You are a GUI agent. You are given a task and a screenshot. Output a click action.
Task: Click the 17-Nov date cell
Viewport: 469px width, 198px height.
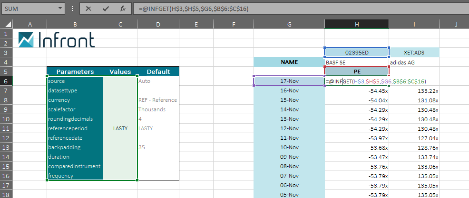coord(289,81)
